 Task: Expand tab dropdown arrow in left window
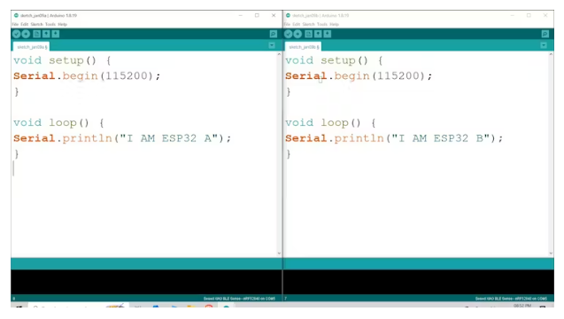pos(272,45)
